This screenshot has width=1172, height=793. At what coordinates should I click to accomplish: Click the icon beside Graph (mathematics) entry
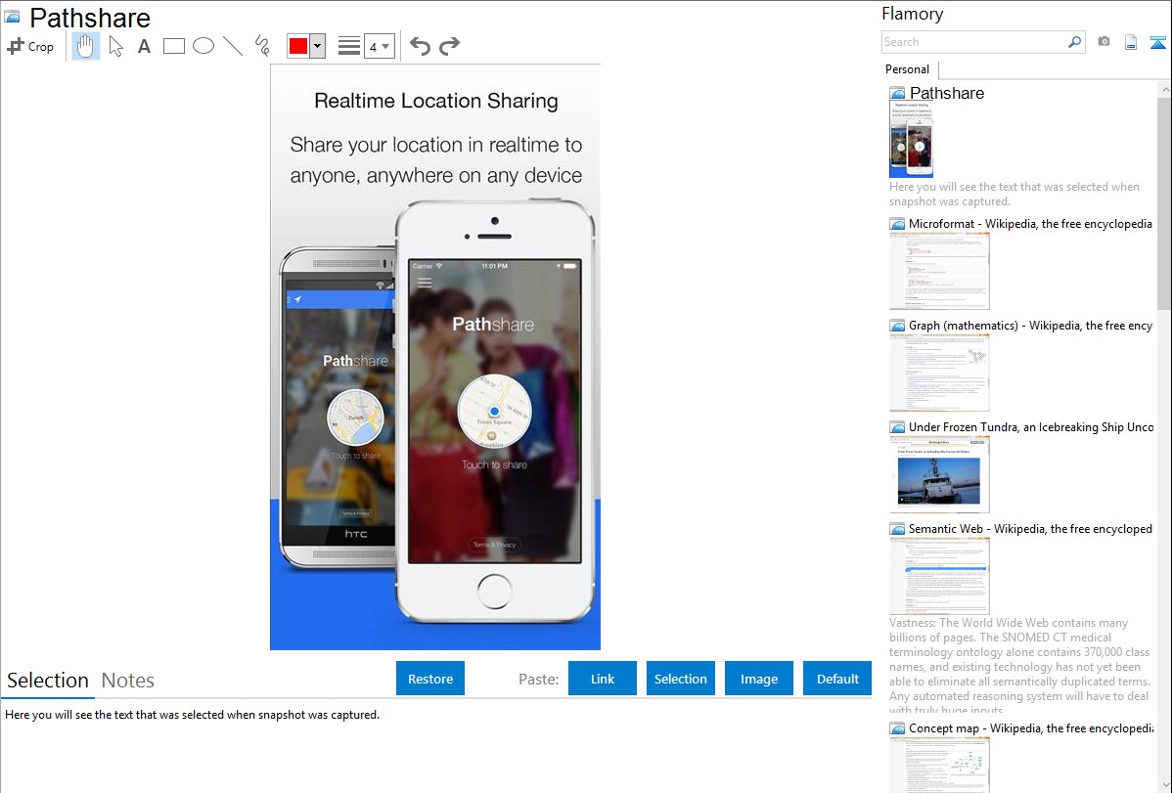[897, 326]
